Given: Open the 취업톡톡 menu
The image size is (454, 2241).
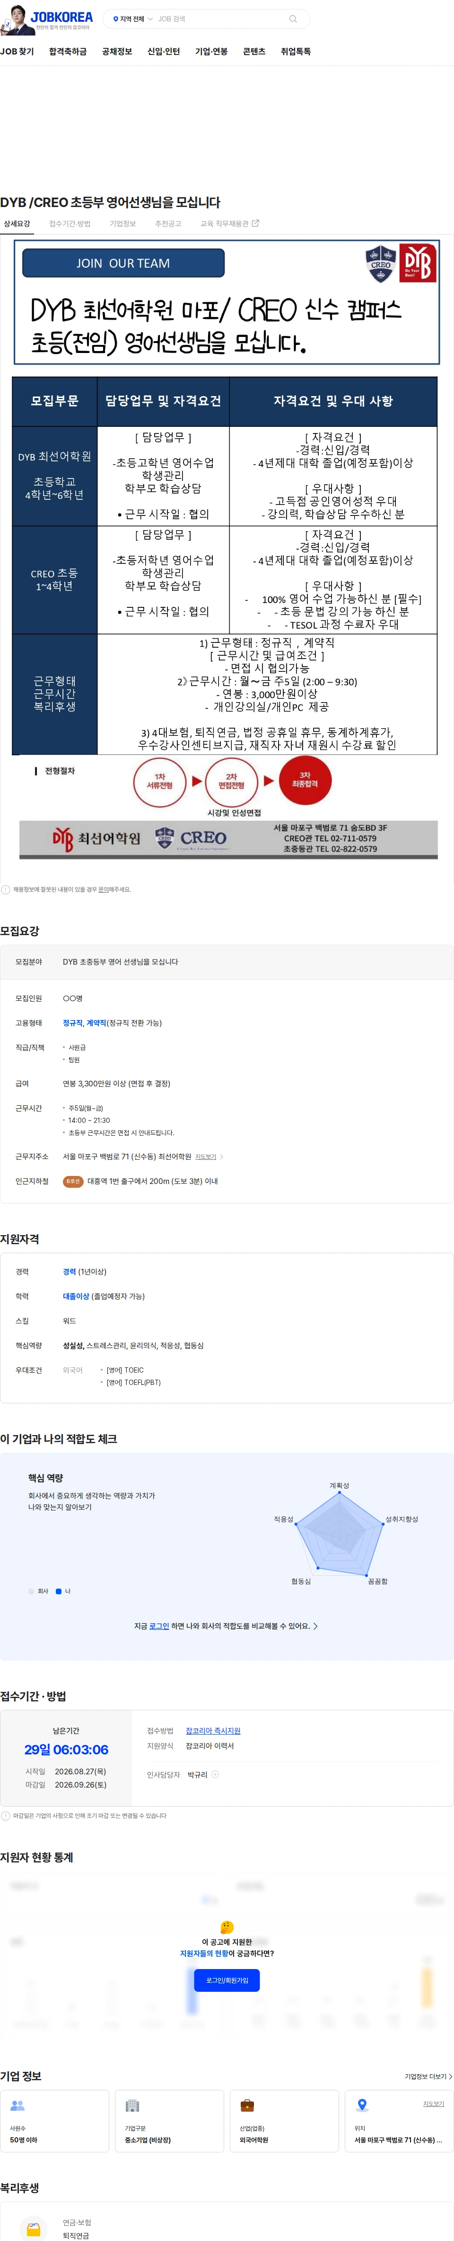Looking at the screenshot, I should (295, 51).
